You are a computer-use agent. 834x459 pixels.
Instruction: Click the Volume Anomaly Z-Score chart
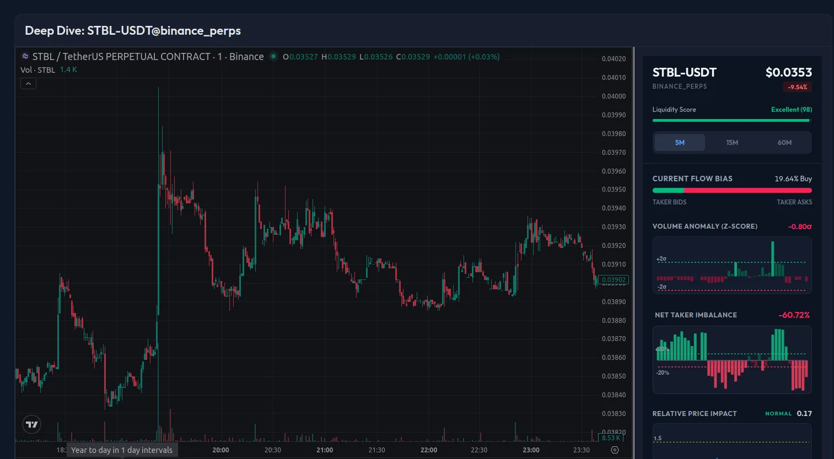coord(731,265)
